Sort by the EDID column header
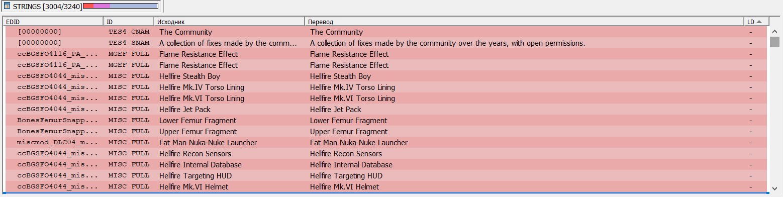The image size is (783, 197). pos(53,22)
